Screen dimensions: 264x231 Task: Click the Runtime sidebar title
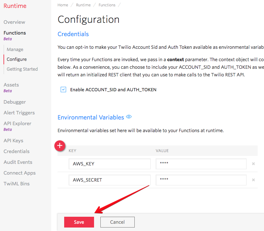point(15,6)
